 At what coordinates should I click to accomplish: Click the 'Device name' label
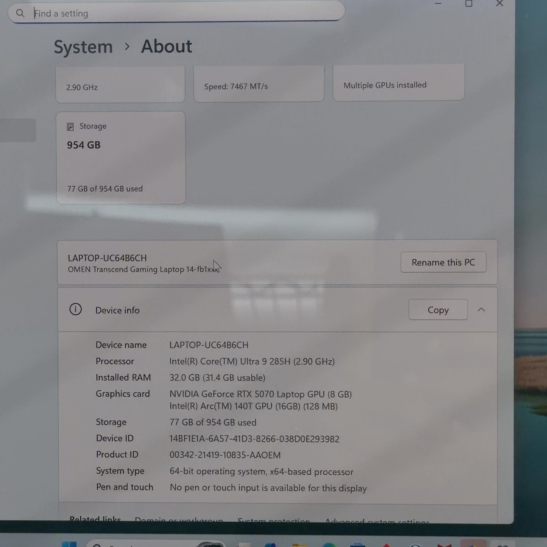pyautogui.click(x=121, y=345)
